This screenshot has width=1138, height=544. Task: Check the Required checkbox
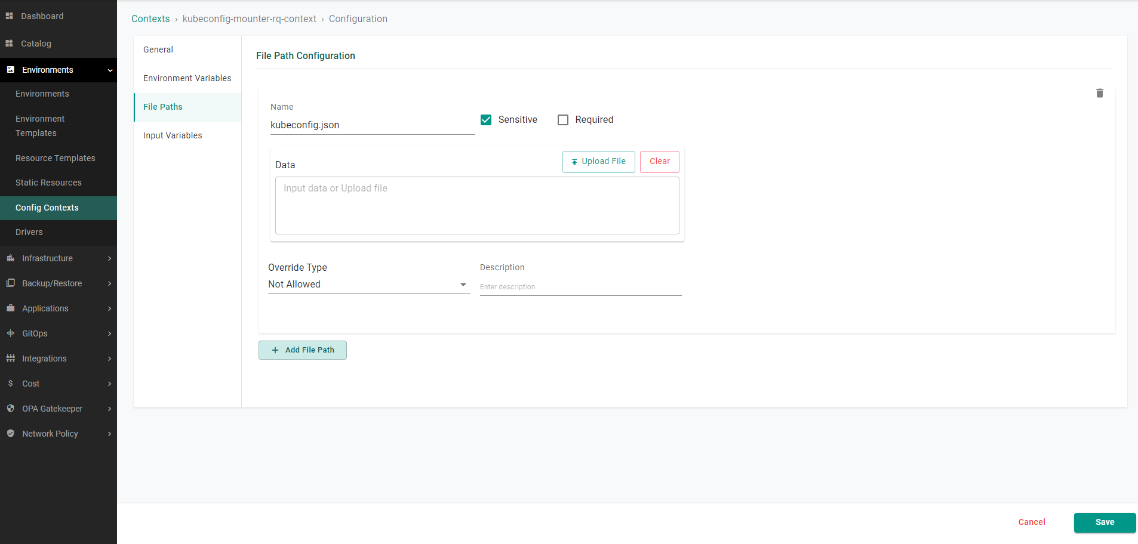pyautogui.click(x=563, y=120)
